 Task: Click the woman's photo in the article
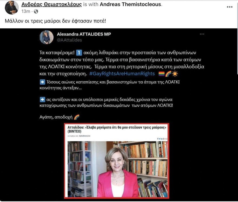[x=117, y=169]
